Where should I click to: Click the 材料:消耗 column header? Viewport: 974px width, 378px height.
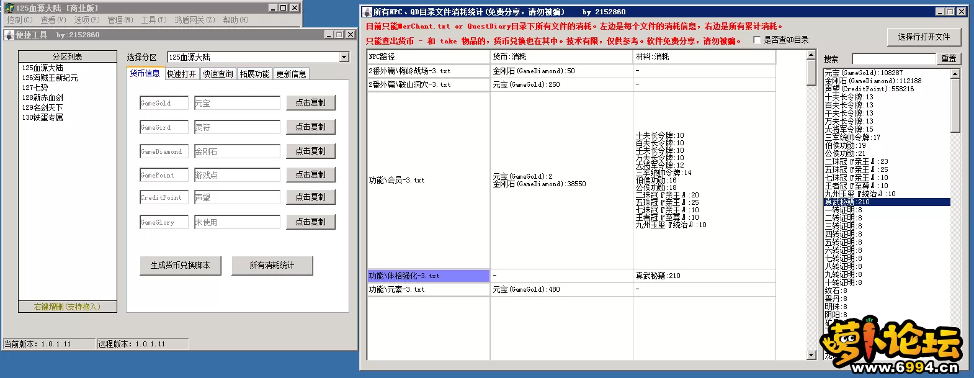click(704, 56)
